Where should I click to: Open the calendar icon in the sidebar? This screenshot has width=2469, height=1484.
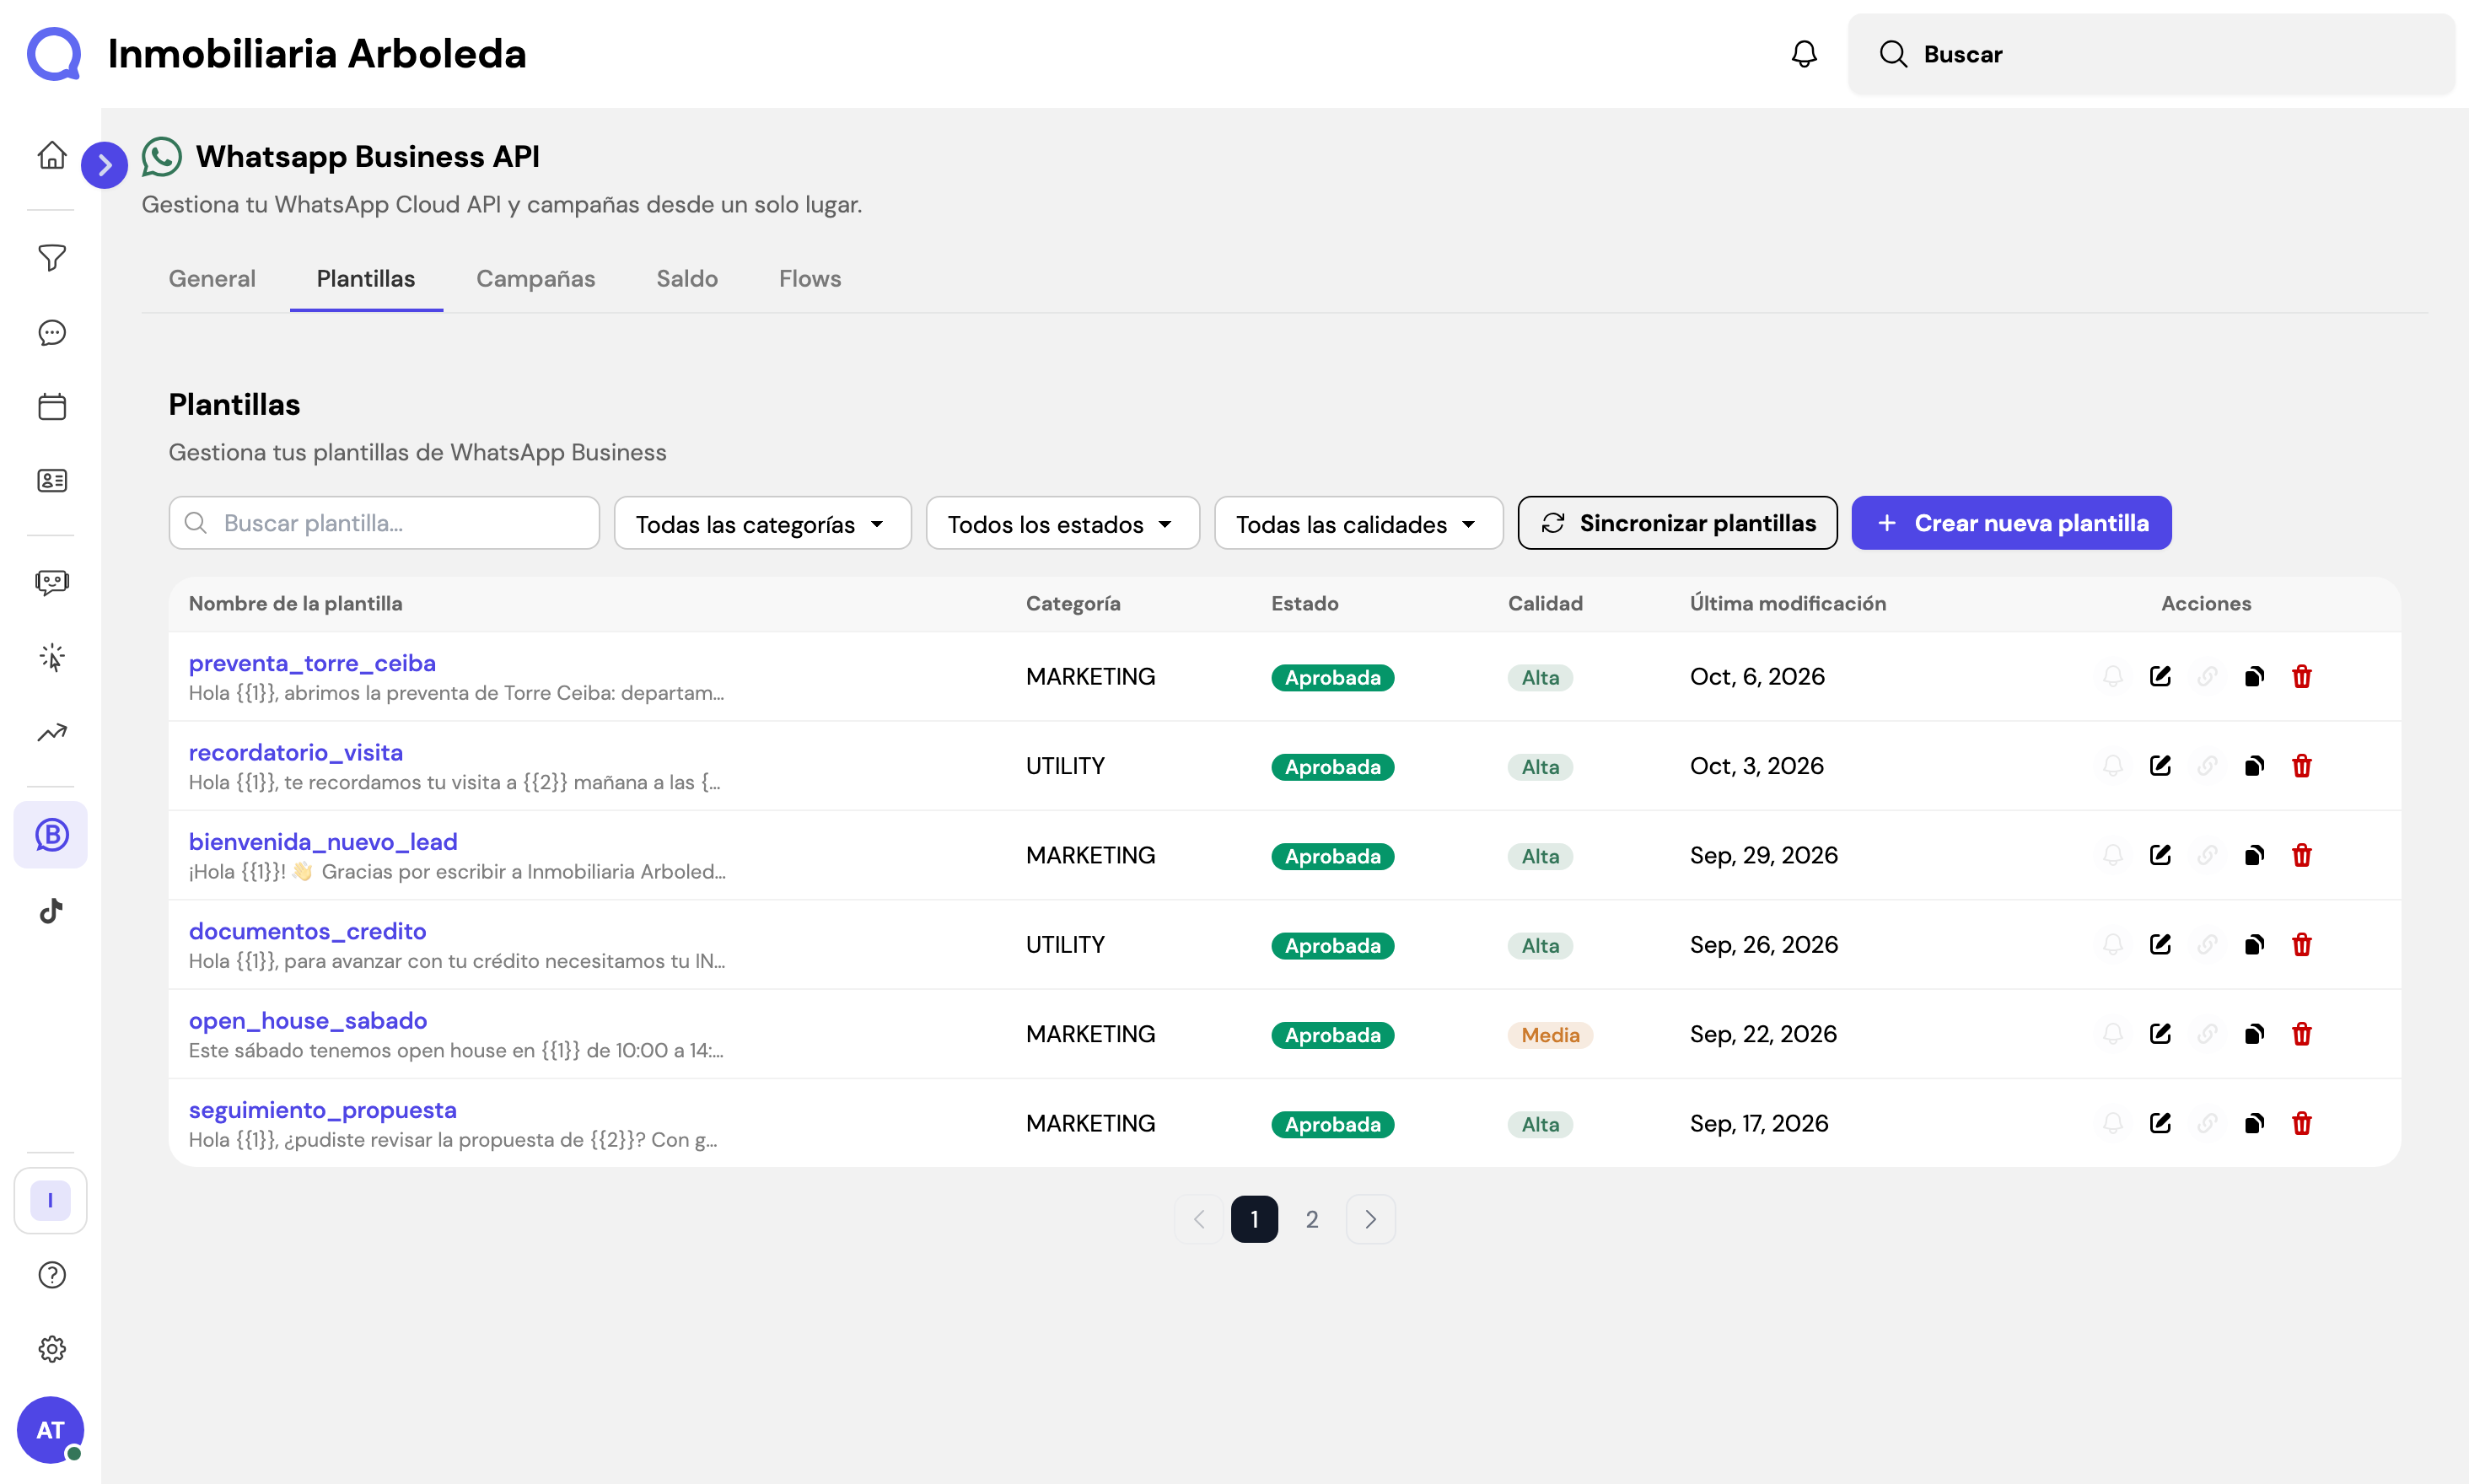pyautogui.click(x=52, y=406)
